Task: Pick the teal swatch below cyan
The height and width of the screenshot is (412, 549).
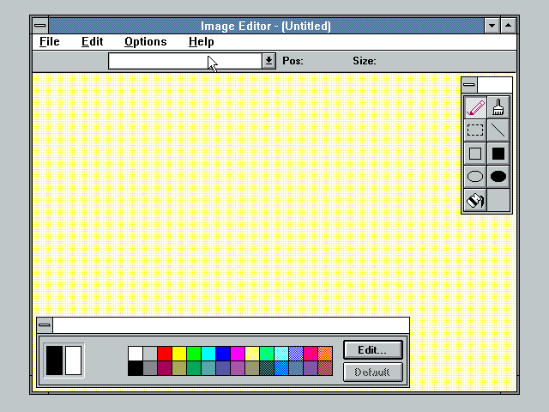Action: (208, 368)
